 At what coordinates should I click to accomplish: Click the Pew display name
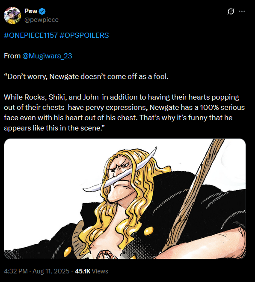31,11
